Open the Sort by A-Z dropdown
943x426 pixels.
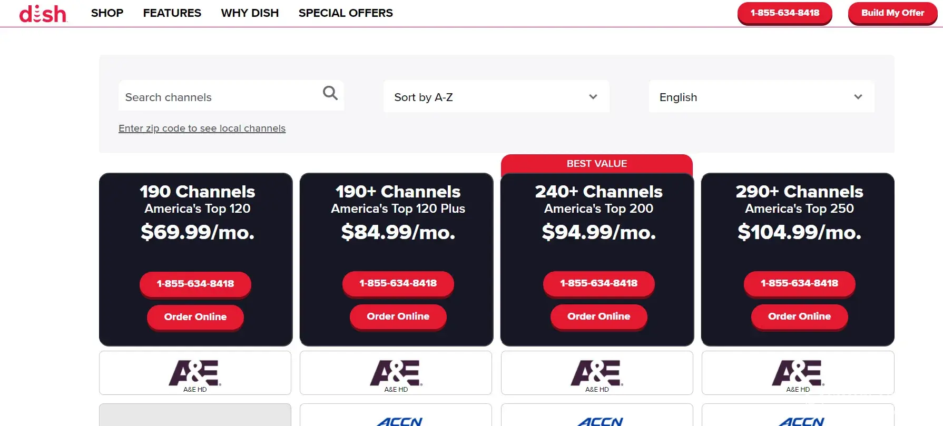pos(496,97)
